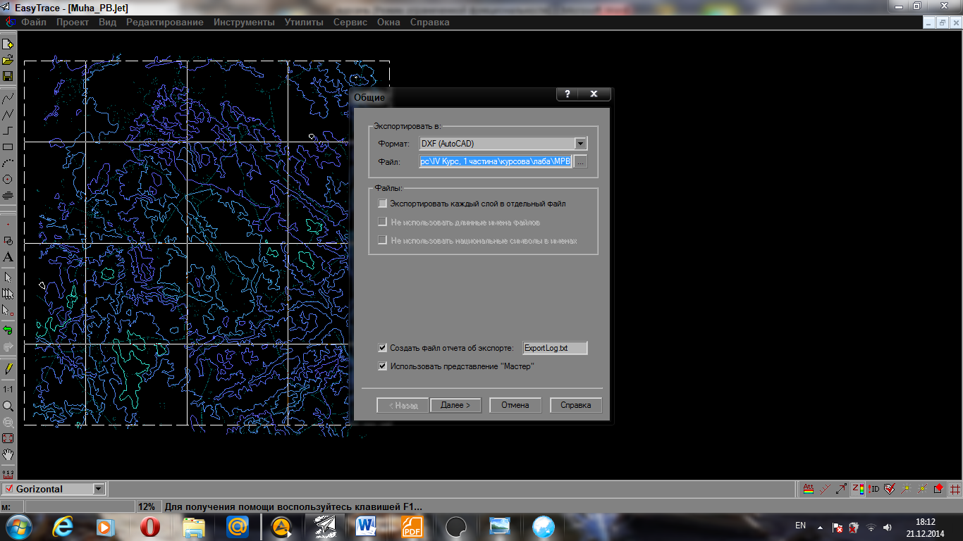Open the Справка menu
Screen dimensions: 963x541
[429, 22]
